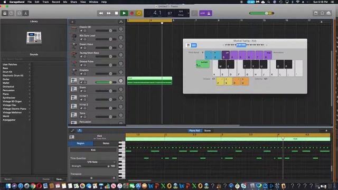Image resolution: width=338 pixels, height=190 pixels.
Task: Toggle the Count-in purple button
Action: click(202, 13)
